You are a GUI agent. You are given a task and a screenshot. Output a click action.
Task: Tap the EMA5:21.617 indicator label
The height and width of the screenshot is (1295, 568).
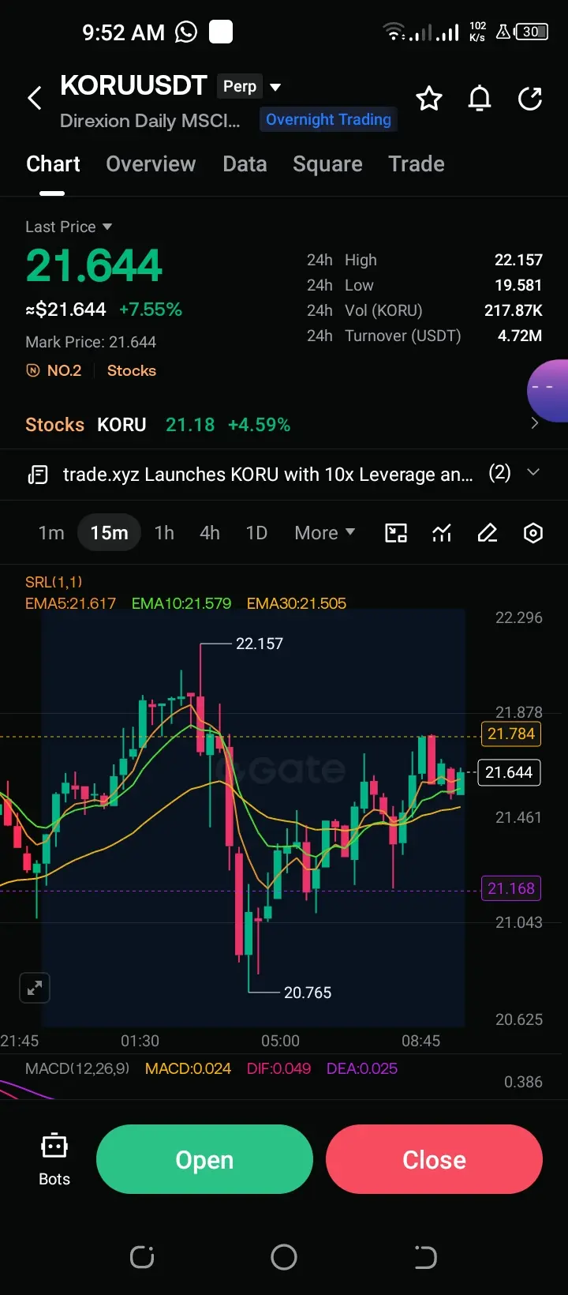pyautogui.click(x=70, y=603)
